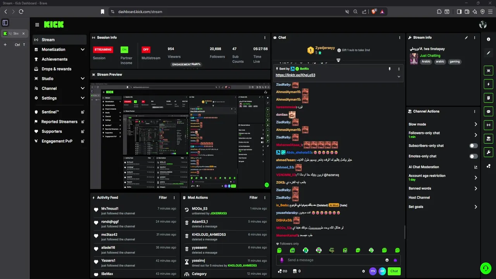Open the pinned message options menu
The height and width of the screenshot is (279, 496).
click(399, 69)
